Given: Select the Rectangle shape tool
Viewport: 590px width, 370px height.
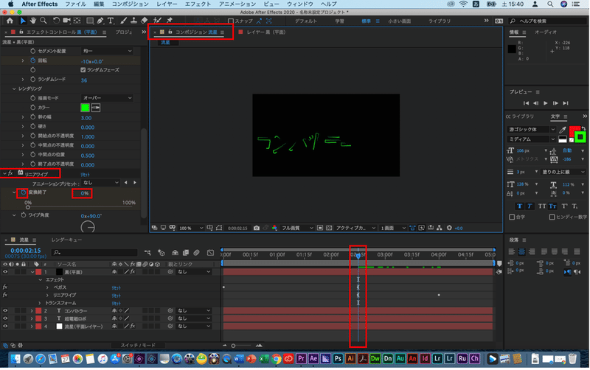Looking at the screenshot, I should click(90, 21).
